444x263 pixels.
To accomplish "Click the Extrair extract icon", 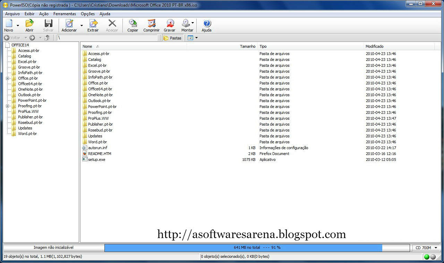I will tap(93, 23).
